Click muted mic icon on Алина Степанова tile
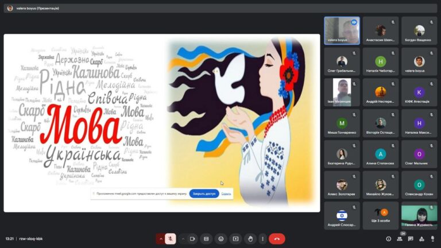Image resolution: width=441 pixels, height=248 pixels. tap(393, 146)
